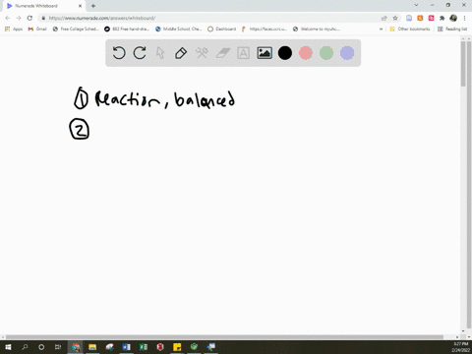The height and width of the screenshot is (354, 472).
Task: Select the Numerade Whiteboard tab
Action: tap(43, 6)
